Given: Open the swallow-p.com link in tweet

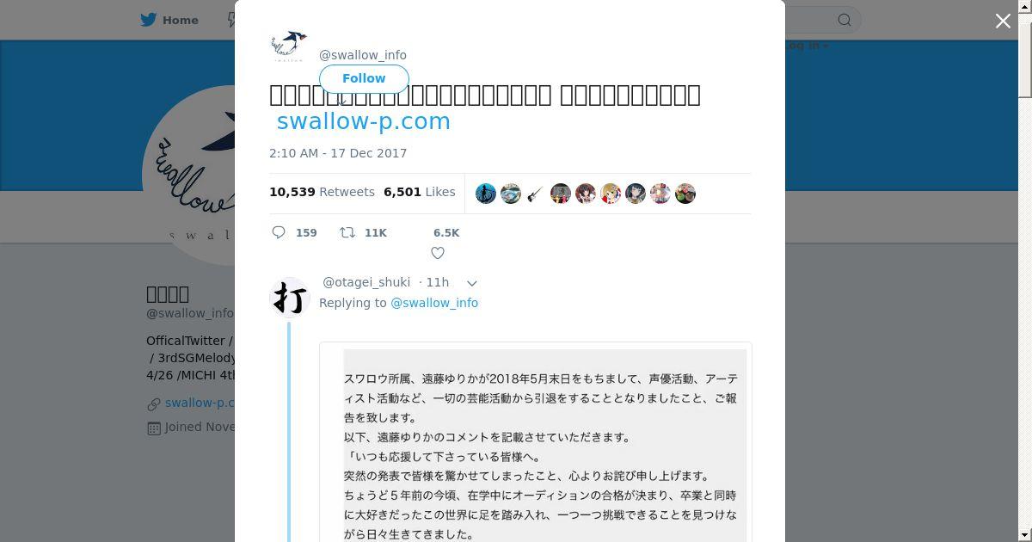Looking at the screenshot, I should point(363,121).
